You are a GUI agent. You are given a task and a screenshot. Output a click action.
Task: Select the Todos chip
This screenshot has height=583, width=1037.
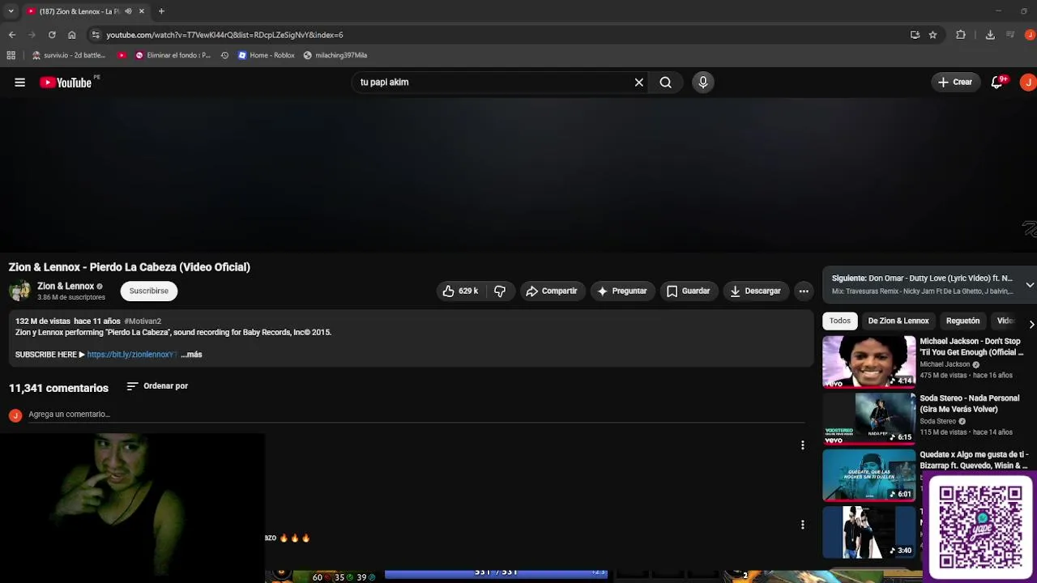coord(840,321)
